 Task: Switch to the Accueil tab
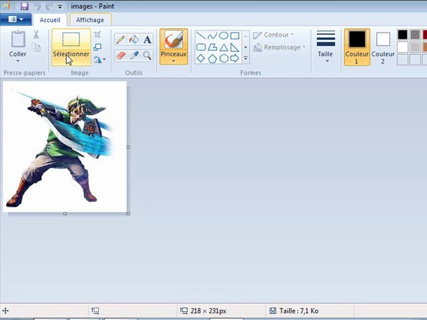(50, 20)
